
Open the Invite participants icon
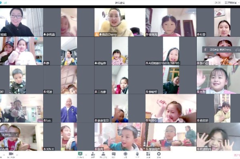pos(93,154)
